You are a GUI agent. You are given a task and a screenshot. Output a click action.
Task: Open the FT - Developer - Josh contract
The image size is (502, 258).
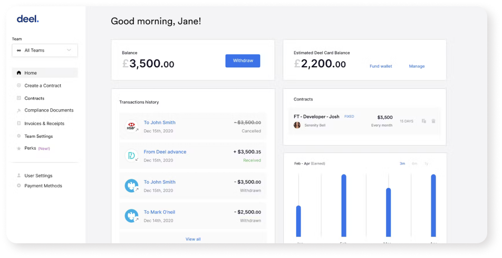[317, 117]
